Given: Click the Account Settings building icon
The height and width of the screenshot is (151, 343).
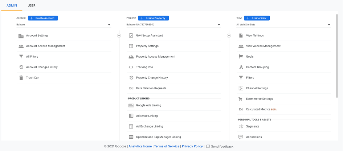Looking at the screenshot, I should click(x=21, y=36).
